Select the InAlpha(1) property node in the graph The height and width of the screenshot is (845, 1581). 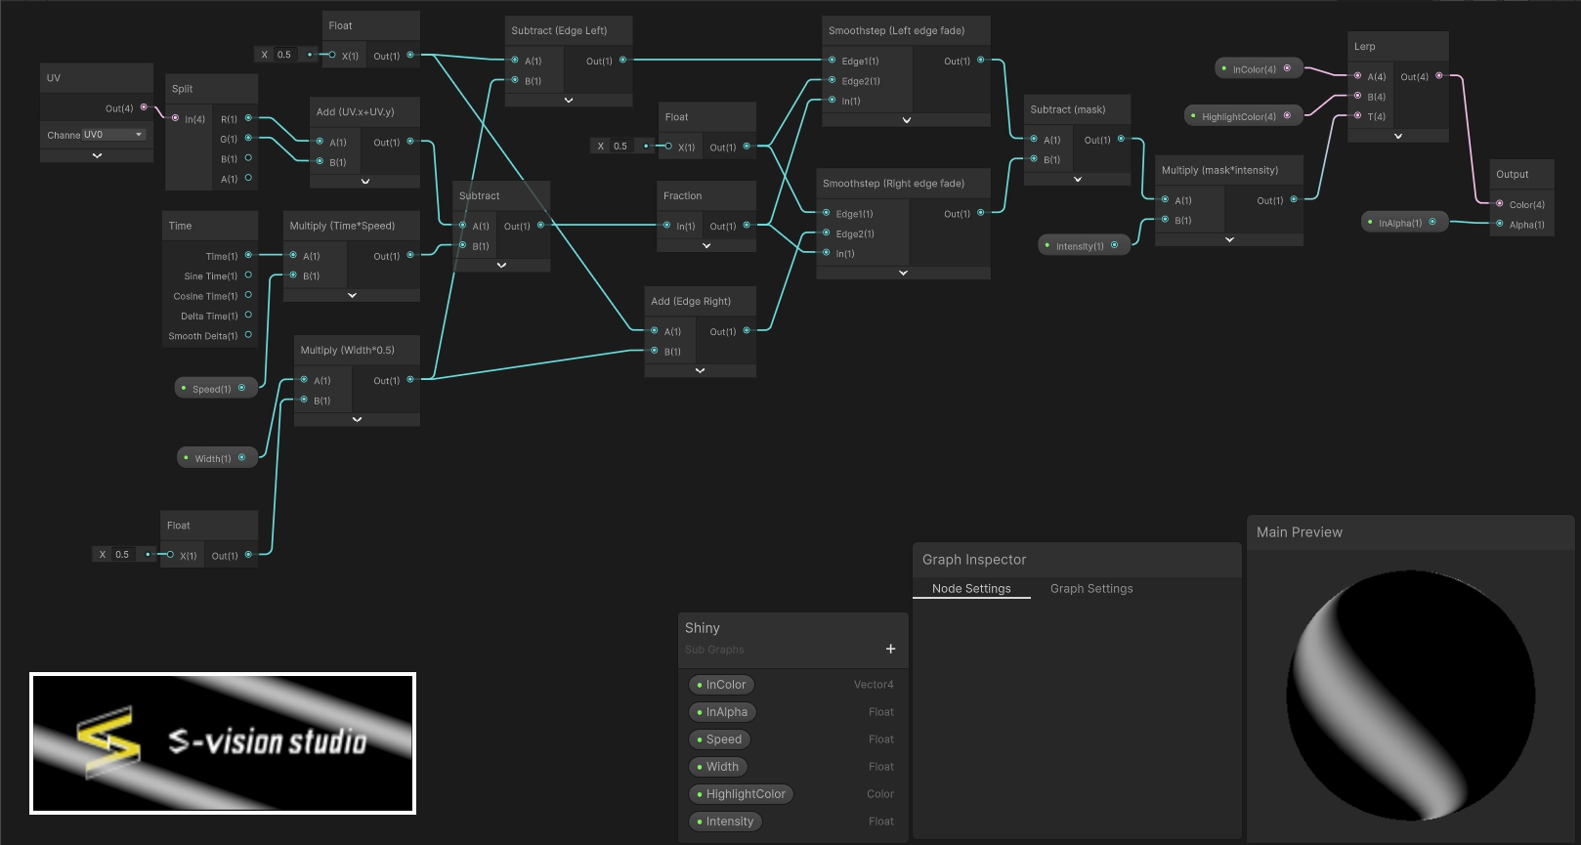[1405, 222]
